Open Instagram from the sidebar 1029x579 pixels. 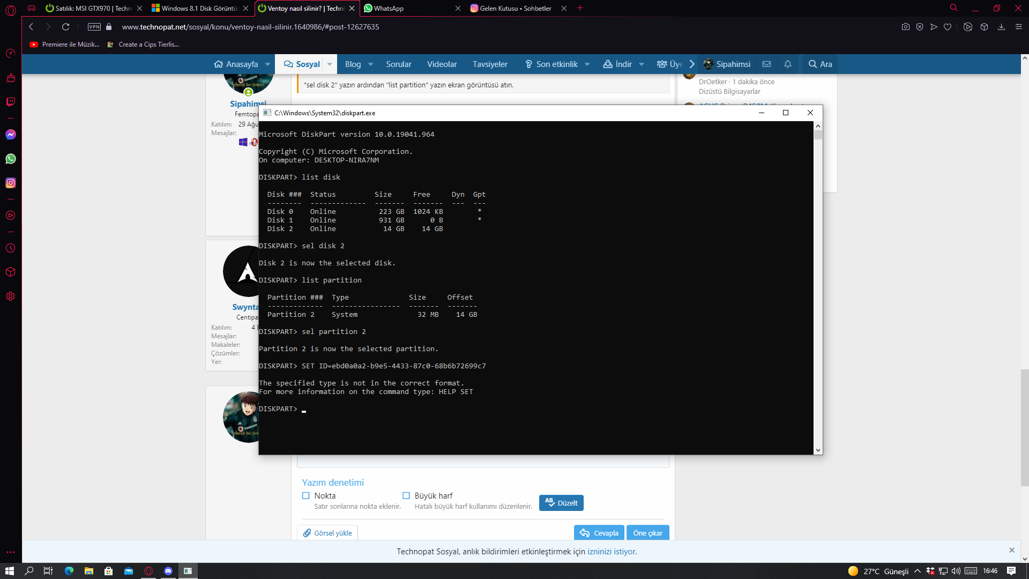click(x=11, y=183)
